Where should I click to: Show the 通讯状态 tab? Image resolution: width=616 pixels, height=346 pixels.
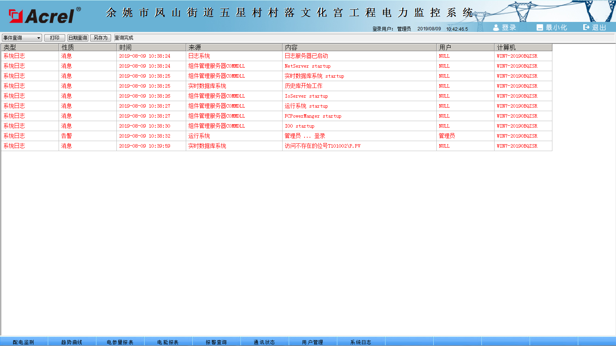(264, 342)
